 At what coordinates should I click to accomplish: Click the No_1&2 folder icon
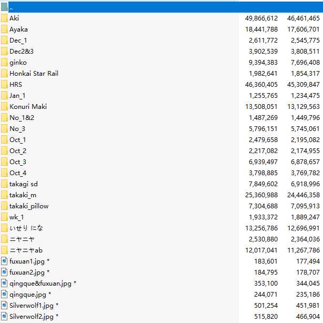tap(4, 118)
